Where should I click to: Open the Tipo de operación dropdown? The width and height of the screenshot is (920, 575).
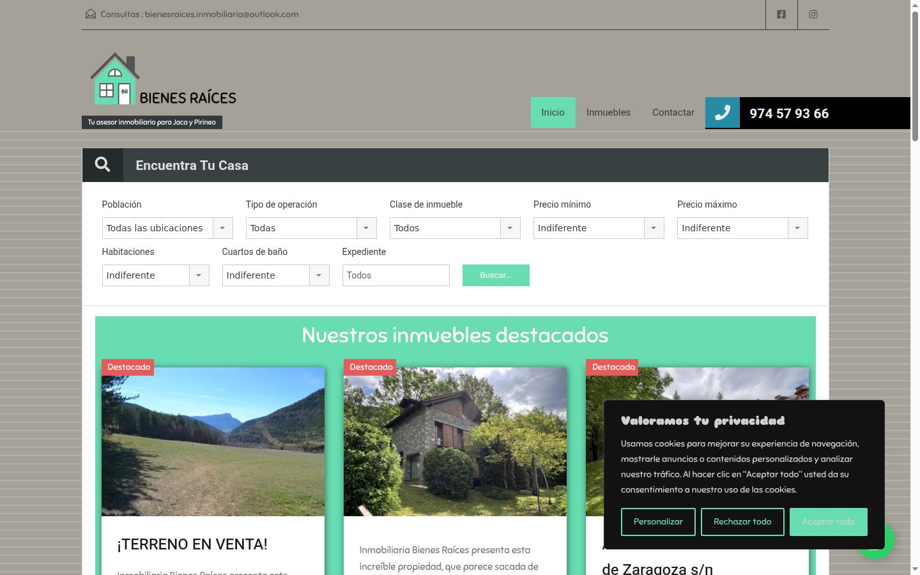point(311,228)
